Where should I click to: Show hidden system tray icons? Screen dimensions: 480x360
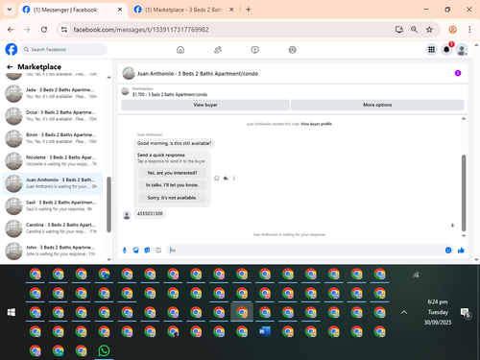coord(404,312)
